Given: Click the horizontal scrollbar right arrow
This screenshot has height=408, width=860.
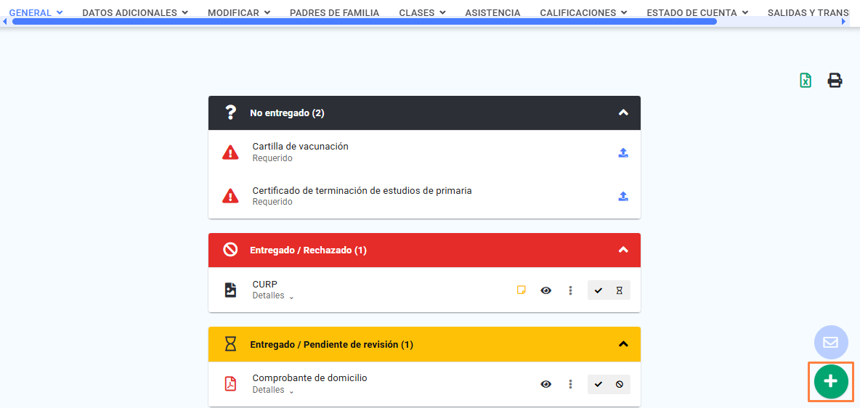Looking at the screenshot, I should click(x=843, y=21).
